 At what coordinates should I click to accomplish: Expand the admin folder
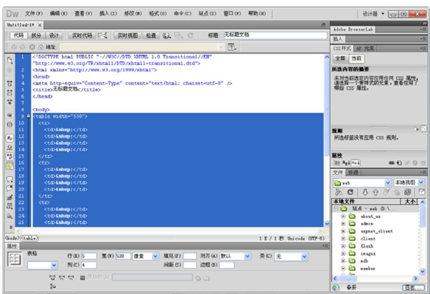343,224
